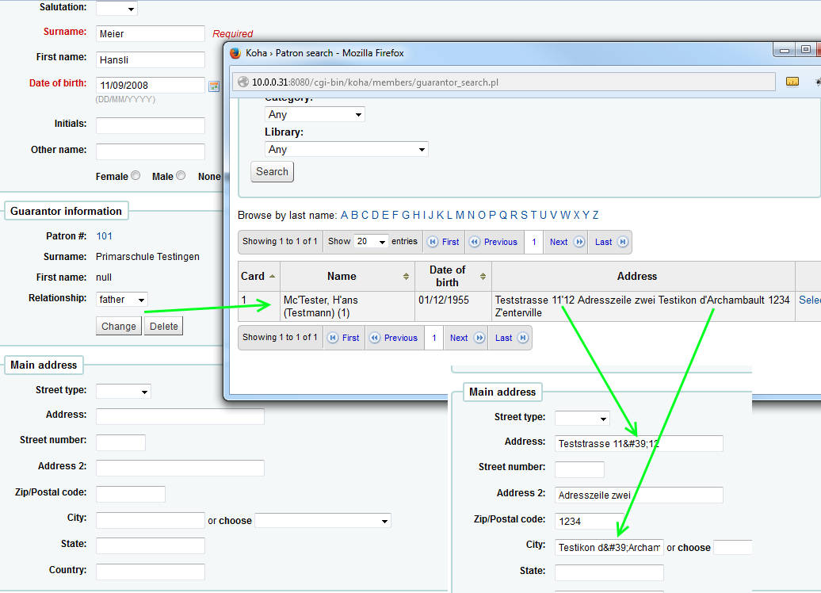
Task: Expand the Library dropdown in patron search
Action: click(346, 149)
